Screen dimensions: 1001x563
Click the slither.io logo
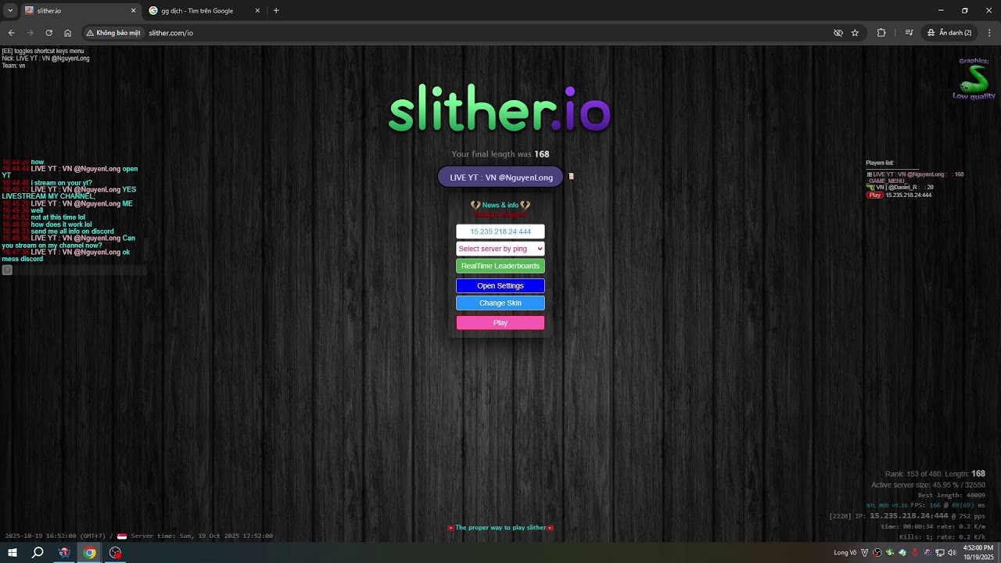(500, 108)
